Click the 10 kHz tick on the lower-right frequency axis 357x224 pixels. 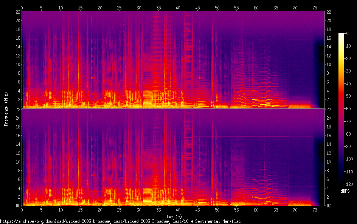tap(329, 162)
